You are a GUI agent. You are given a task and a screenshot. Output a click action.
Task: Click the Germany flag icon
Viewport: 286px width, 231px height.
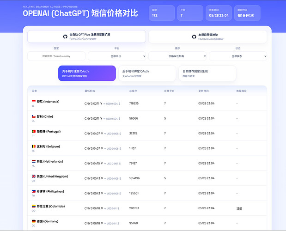34,221
